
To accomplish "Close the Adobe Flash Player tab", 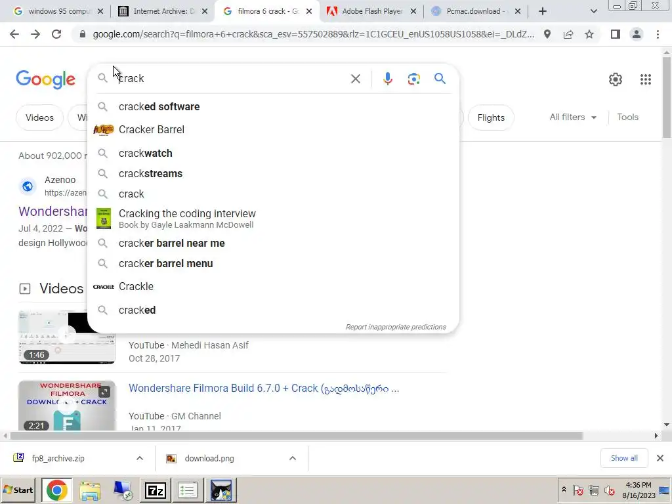I will click(x=413, y=11).
